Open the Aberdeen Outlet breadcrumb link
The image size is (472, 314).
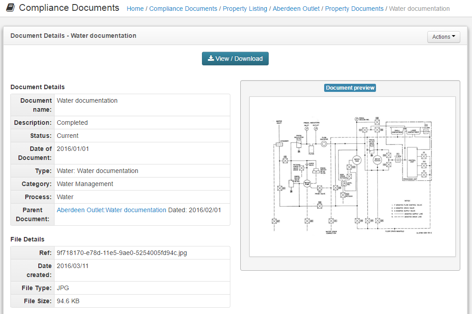pyautogui.click(x=296, y=9)
